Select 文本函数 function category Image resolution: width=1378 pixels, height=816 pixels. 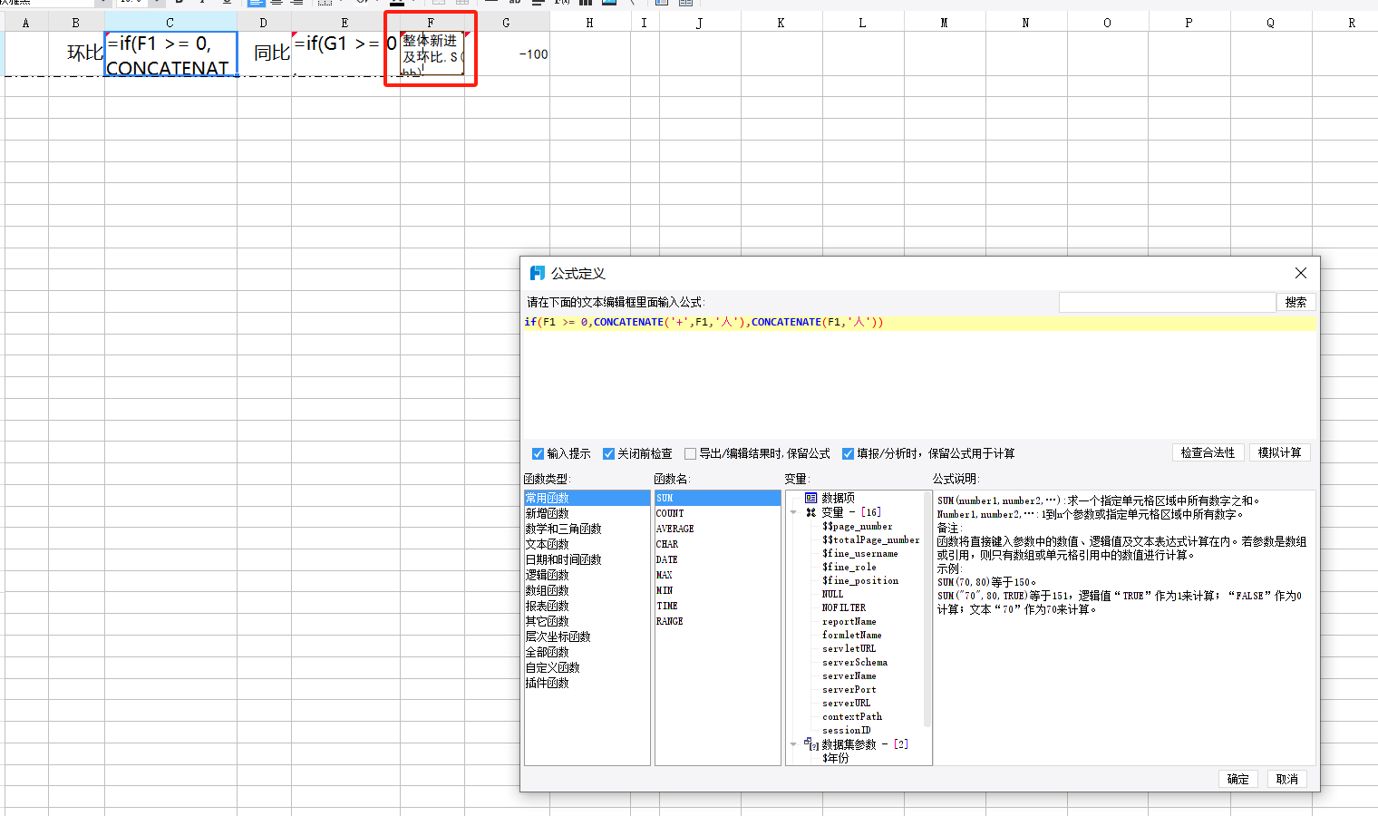tap(548, 544)
